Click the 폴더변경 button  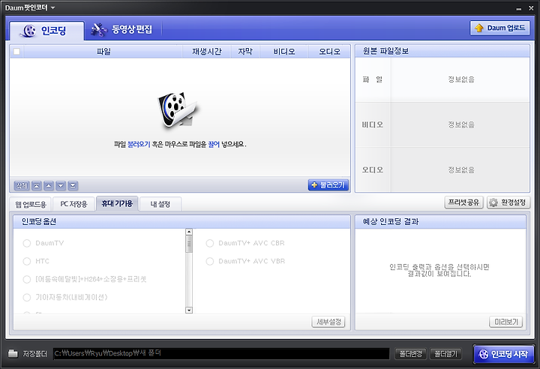coord(410,354)
